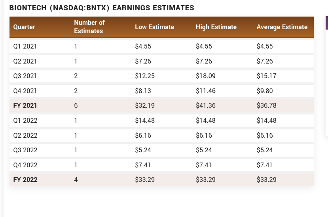This screenshot has width=328, height=217.
Task: Click the FY 2021 average estimate $36.78
Action: pos(266,106)
